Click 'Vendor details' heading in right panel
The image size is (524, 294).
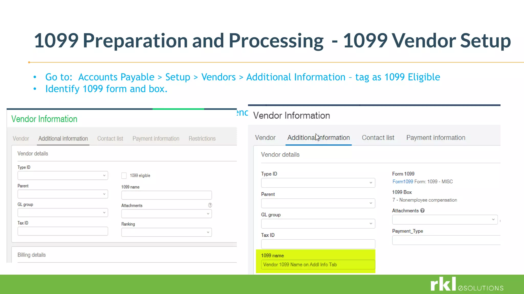click(x=280, y=155)
